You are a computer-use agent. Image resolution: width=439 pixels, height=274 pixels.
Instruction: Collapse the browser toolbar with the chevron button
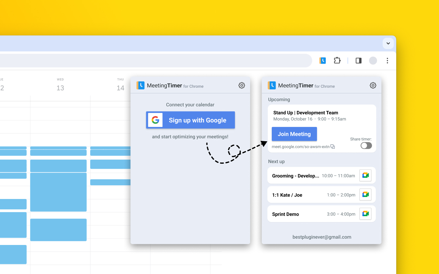pos(388,43)
